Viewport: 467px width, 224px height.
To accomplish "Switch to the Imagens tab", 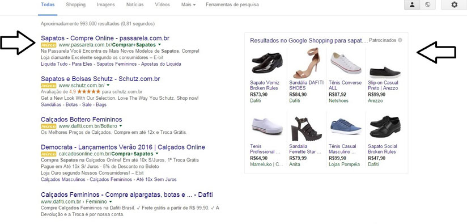I will (x=106, y=5).
